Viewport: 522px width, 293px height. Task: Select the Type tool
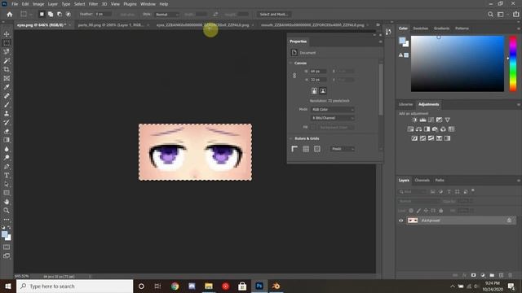point(7,175)
